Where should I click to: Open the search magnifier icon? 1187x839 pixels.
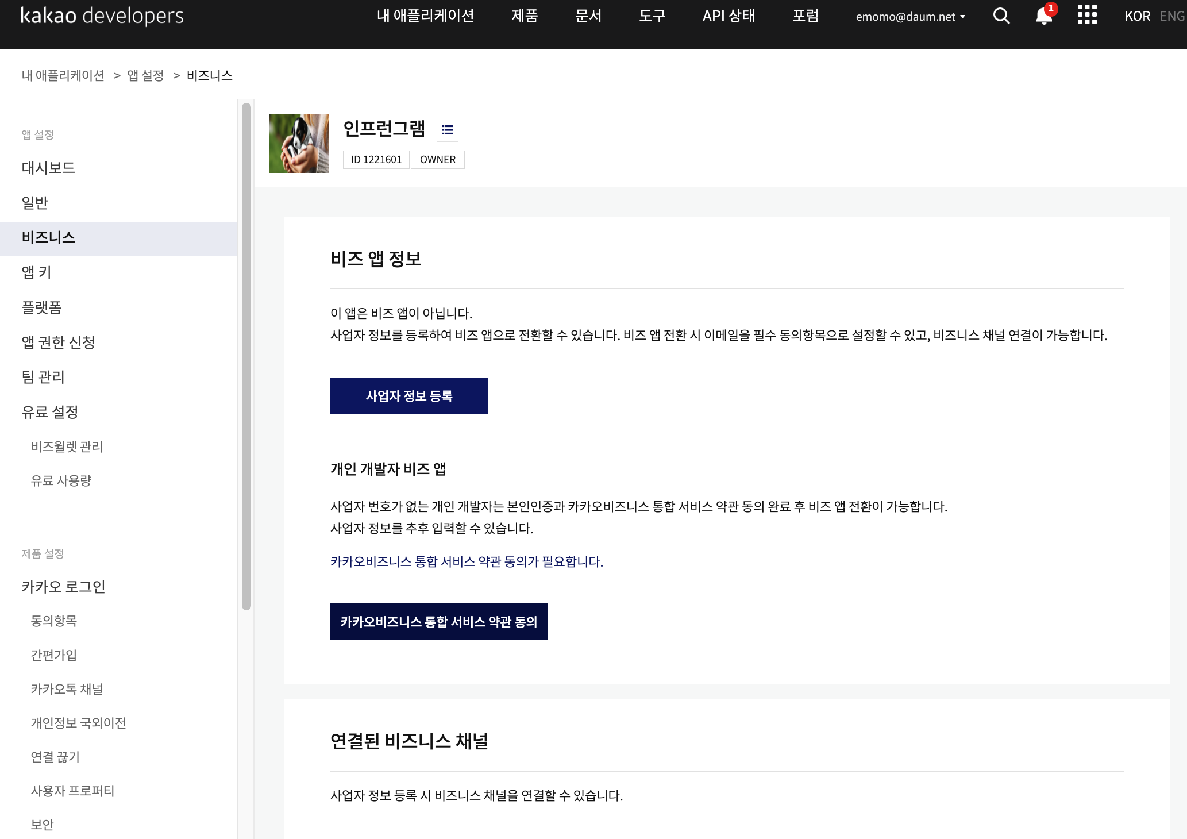click(1001, 16)
